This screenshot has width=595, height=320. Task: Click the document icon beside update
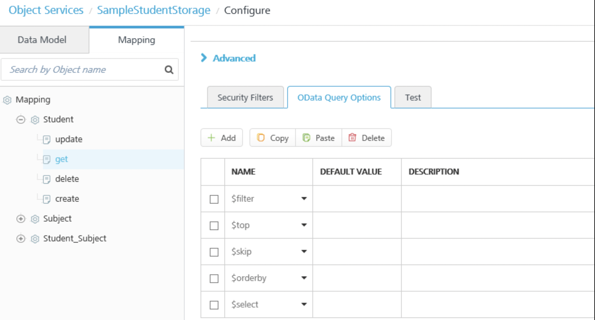(x=47, y=140)
